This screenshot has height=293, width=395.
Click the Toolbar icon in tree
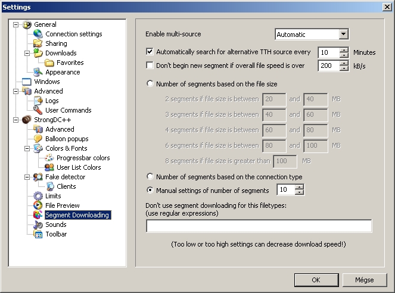tap(38, 234)
